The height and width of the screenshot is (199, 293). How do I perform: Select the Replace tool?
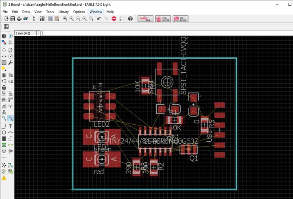[x=11, y=81]
